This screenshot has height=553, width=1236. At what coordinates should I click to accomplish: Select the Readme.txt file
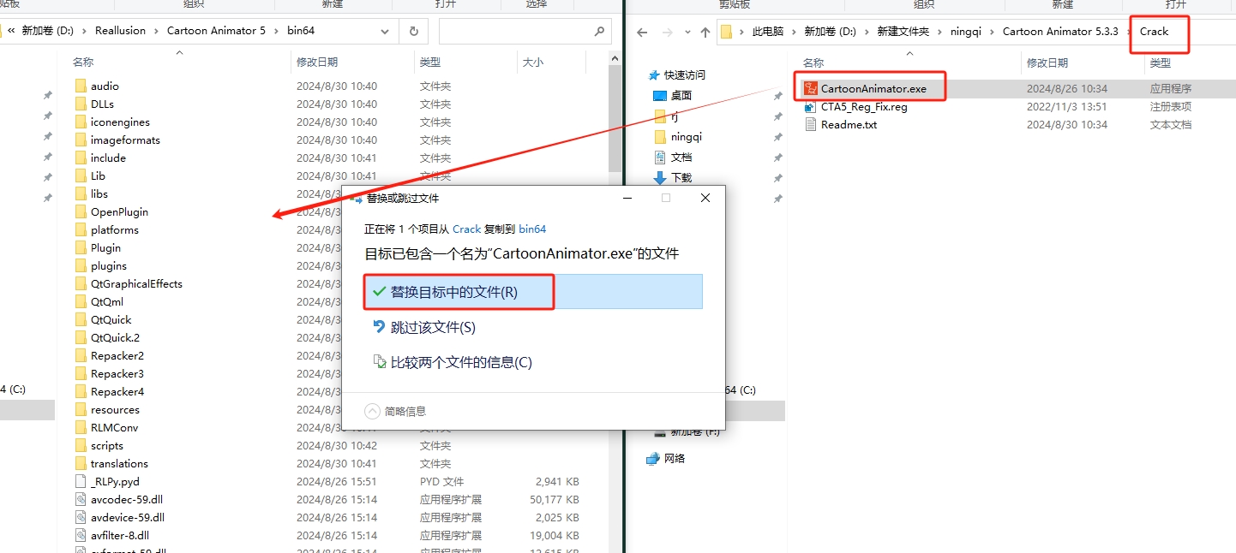849,124
